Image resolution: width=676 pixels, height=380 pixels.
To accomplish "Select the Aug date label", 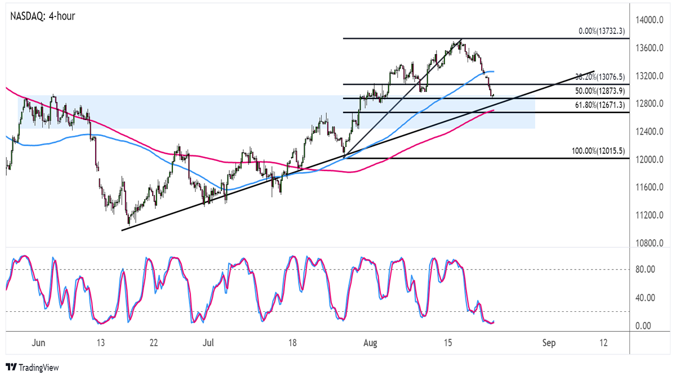I will 371,343.
